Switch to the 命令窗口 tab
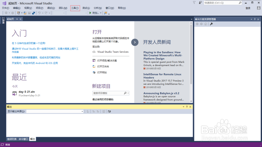The height and width of the screenshot is (147, 262). 23,139
